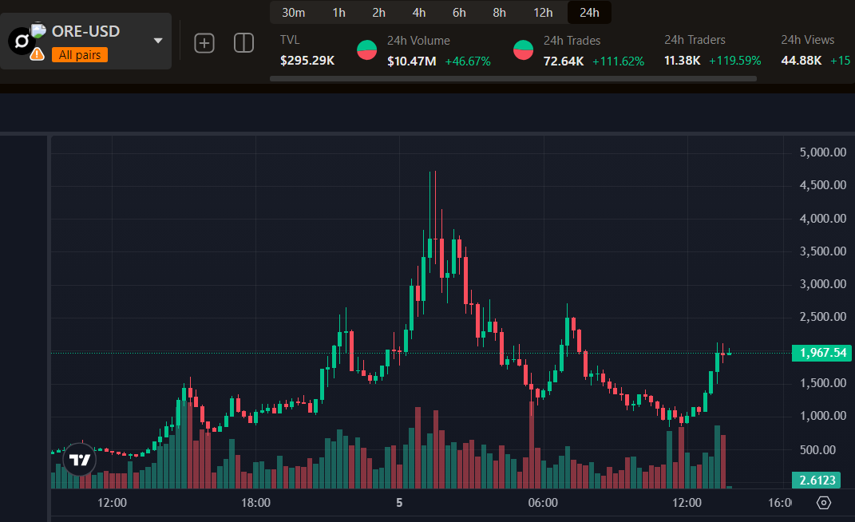Open chart settings hexagon gear icon
855x522 pixels.
pos(824,503)
